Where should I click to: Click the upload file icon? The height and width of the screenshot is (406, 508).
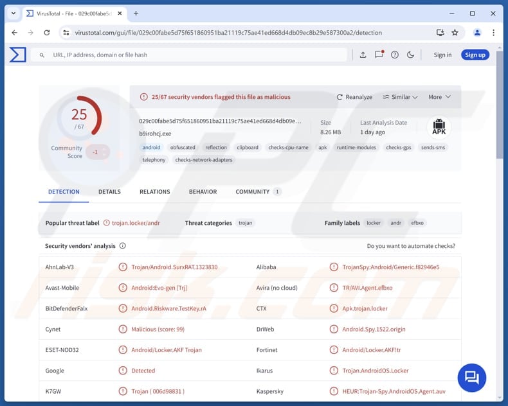click(363, 55)
